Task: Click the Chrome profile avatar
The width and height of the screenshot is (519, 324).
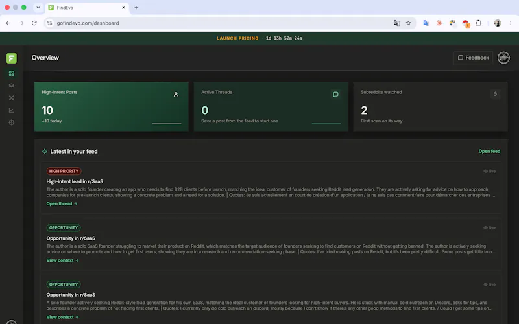Action: click(x=497, y=23)
